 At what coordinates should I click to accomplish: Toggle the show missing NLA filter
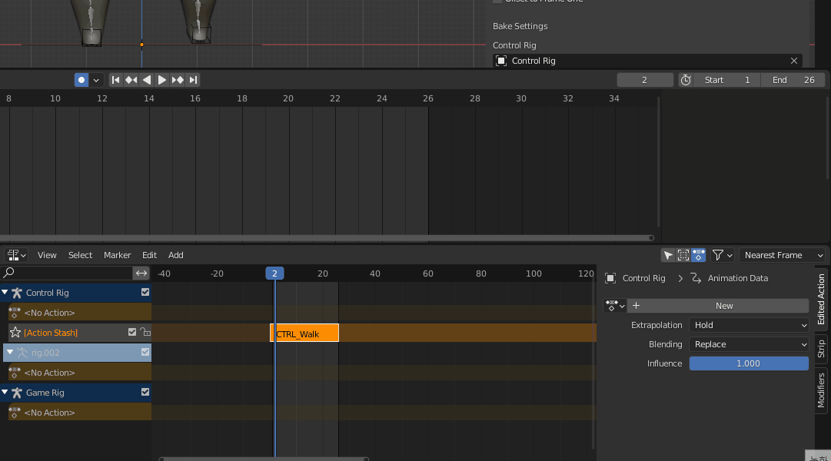699,255
